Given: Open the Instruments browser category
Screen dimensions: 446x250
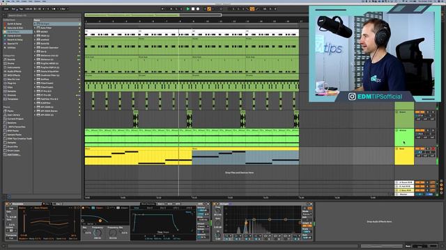Looking at the screenshot, I should click(14, 67).
